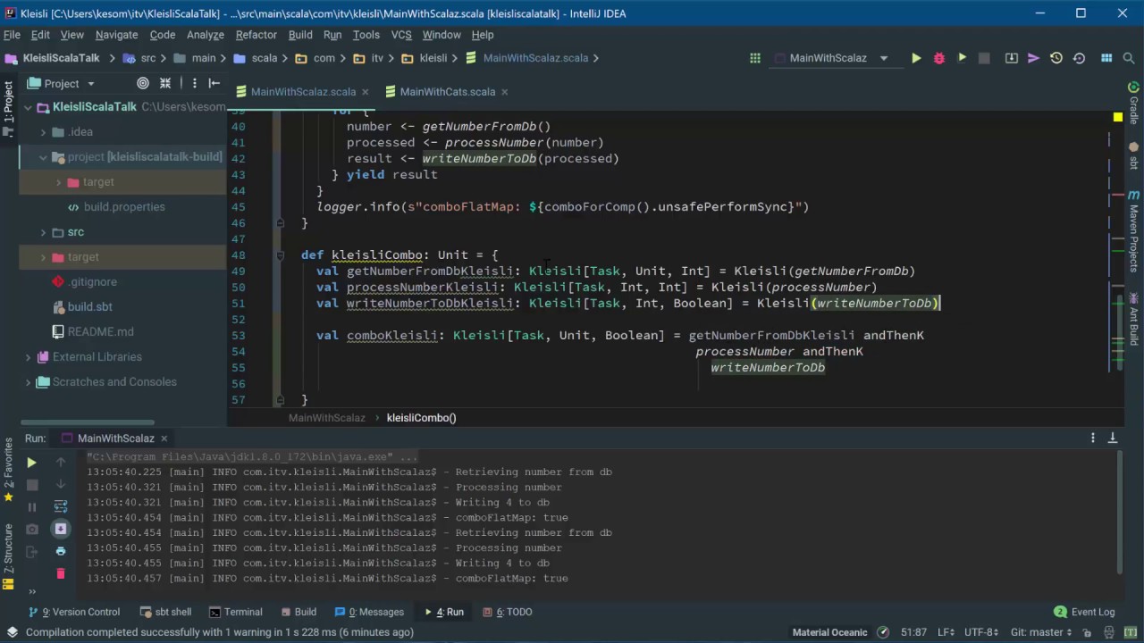This screenshot has width=1144, height=643.
Task: Toggle the Ant Build tool window
Action: [1134, 320]
